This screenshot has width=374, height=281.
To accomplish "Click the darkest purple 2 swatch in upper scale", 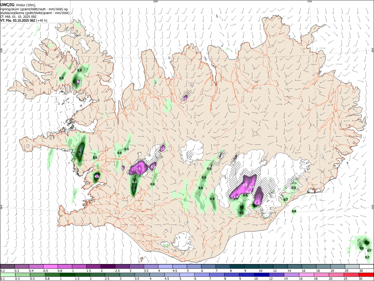I will point(108,267).
